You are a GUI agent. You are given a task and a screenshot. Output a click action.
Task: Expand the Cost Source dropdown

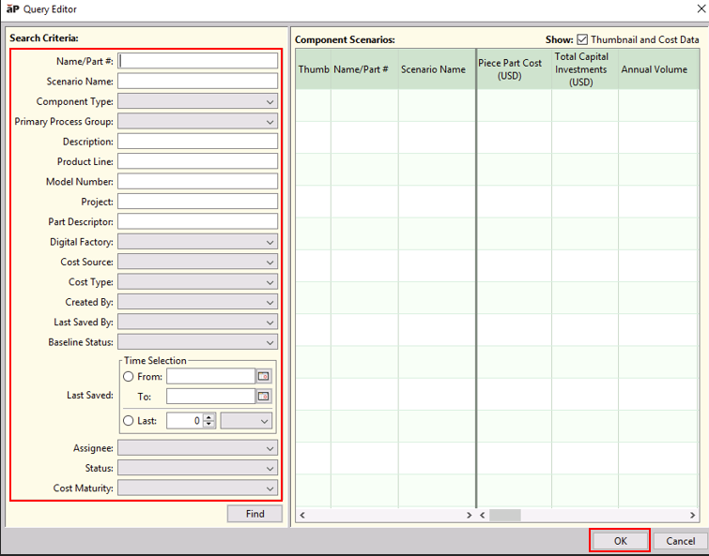[x=197, y=262]
